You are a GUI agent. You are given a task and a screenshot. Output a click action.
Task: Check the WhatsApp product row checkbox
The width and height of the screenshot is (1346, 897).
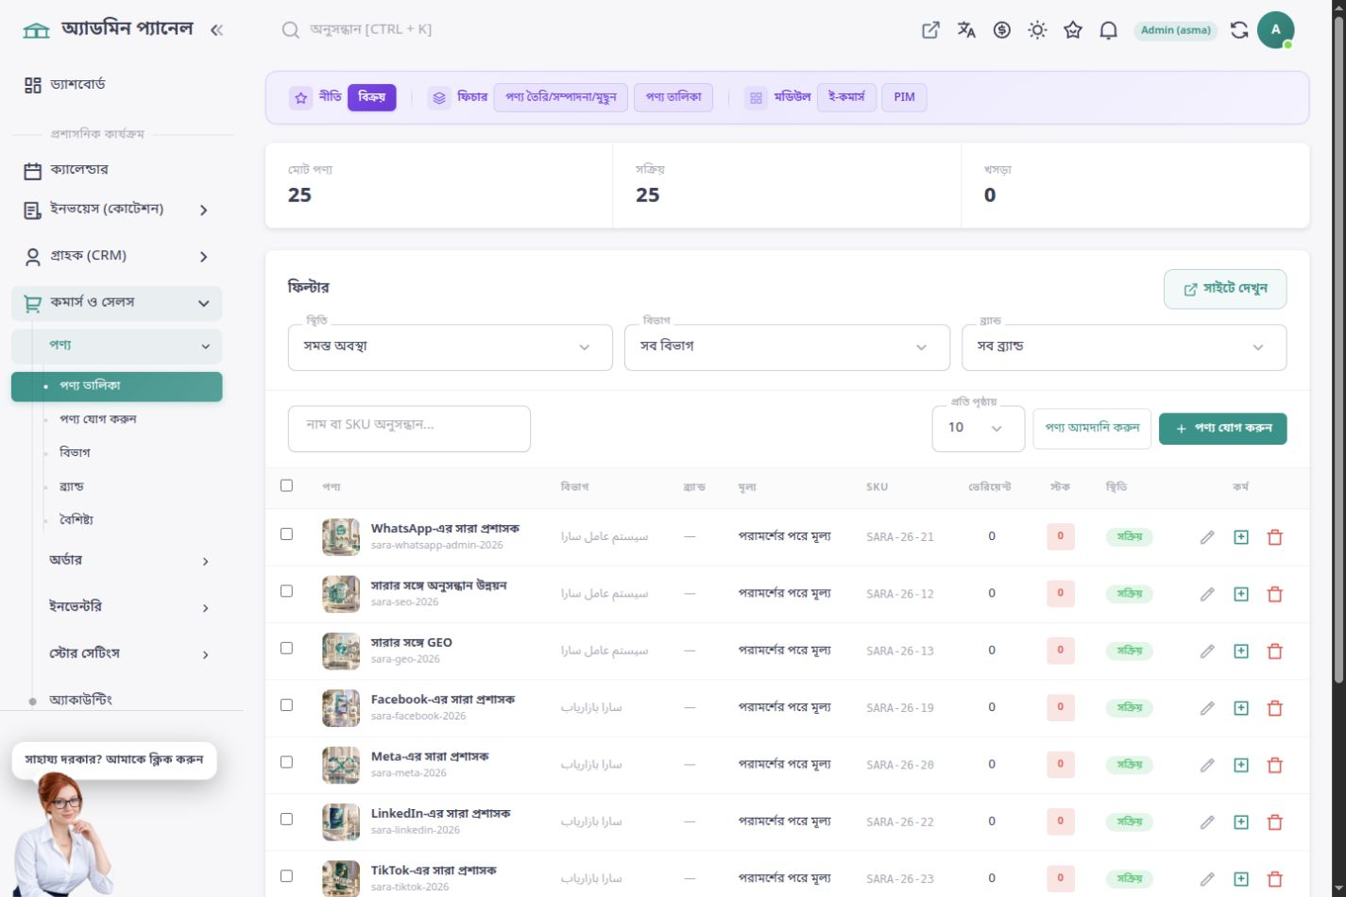coord(286,533)
